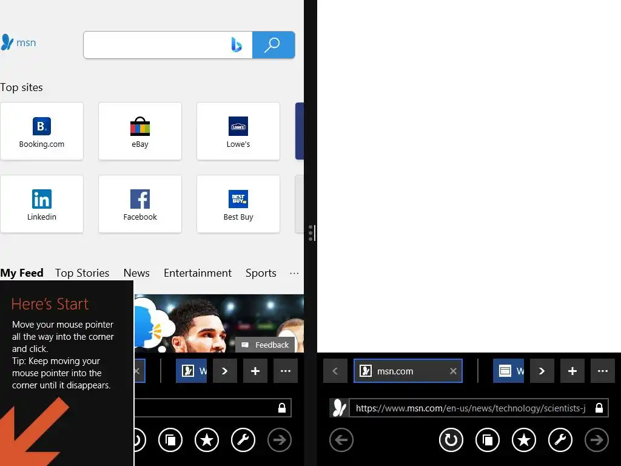Switch to the Top Stories tab

point(82,273)
